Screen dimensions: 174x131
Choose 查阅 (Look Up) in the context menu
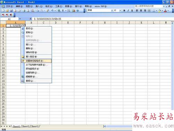[36, 81]
